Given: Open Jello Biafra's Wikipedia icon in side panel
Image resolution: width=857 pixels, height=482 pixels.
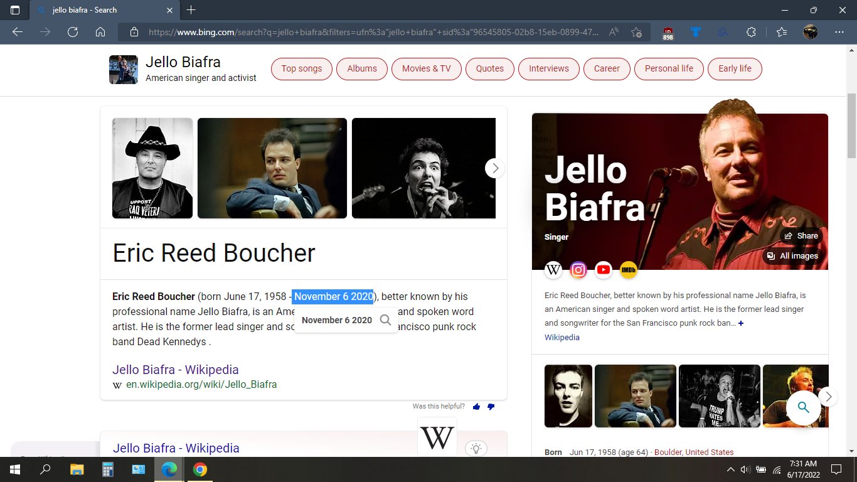Looking at the screenshot, I should tap(553, 270).
